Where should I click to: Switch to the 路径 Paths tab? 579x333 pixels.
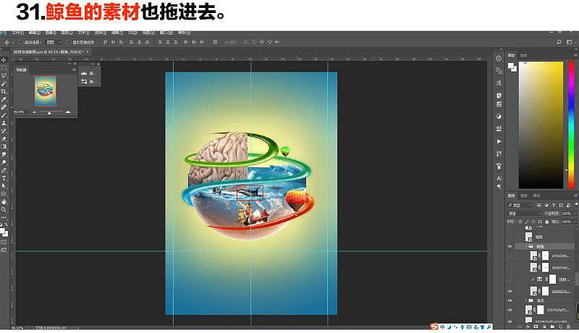(x=536, y=195)
